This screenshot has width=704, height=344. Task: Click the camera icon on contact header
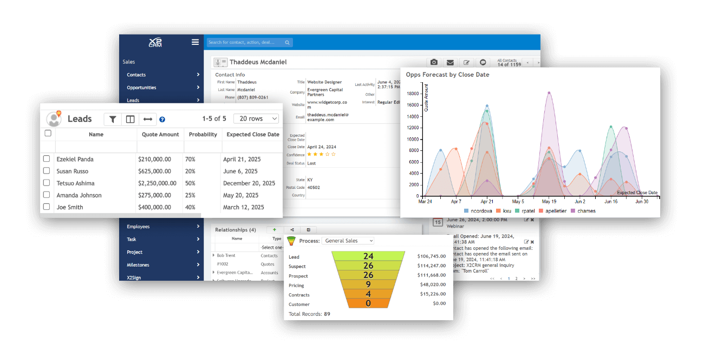[434, 62]
